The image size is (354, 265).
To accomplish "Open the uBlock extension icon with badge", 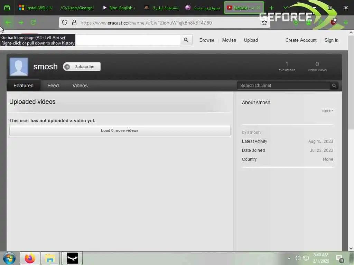I will 333,22.
